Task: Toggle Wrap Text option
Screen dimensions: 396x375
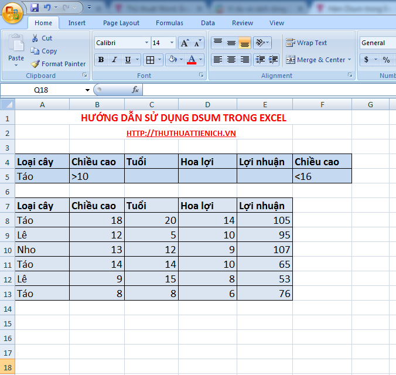Action: click(306, 43)
